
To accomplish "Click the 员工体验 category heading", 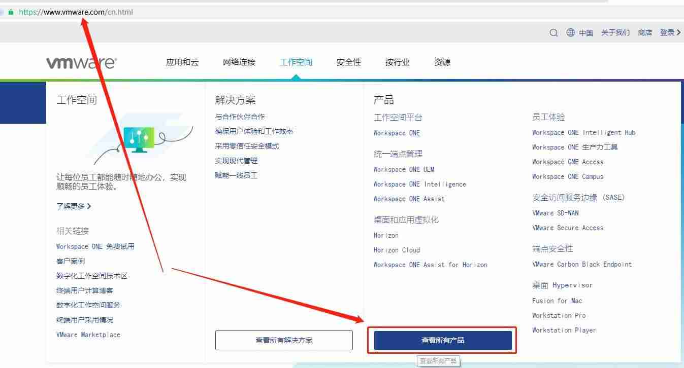I will [548, 117].
